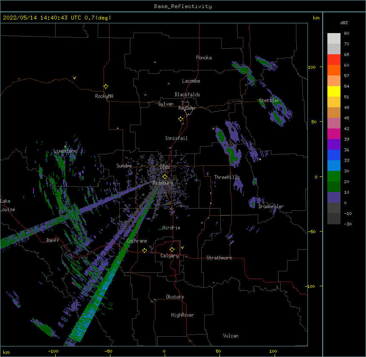Click the Banff label
This screenshot has width=366, height=357.
[x=53, y=240]
